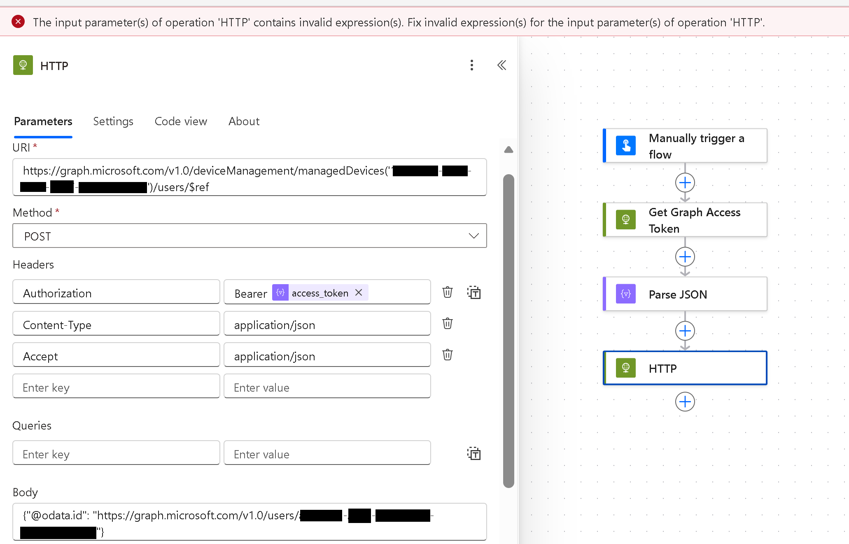Image resolution: width=849 pixels, height=544 pixels.
Task: Delete the Content-Type header row
Action: (448, 324)
